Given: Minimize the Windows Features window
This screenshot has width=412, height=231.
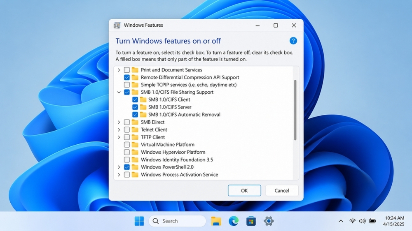Looking at the screenshot, I should (257, 25).
